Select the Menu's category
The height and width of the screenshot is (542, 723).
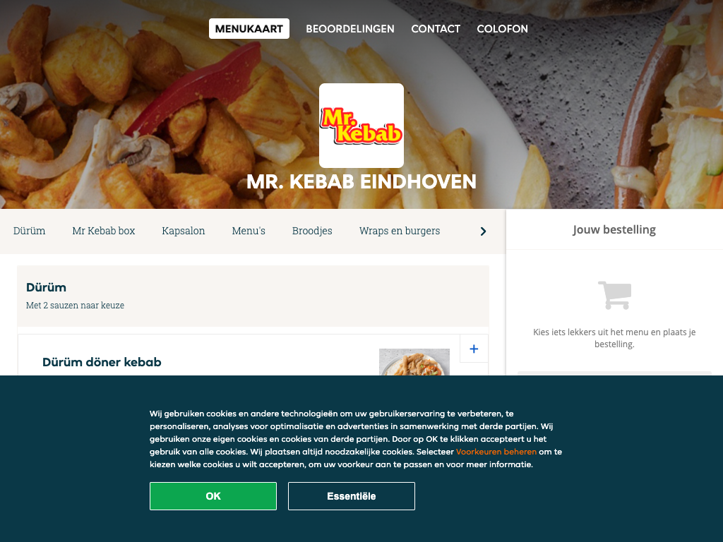click(x=249, y=231)
